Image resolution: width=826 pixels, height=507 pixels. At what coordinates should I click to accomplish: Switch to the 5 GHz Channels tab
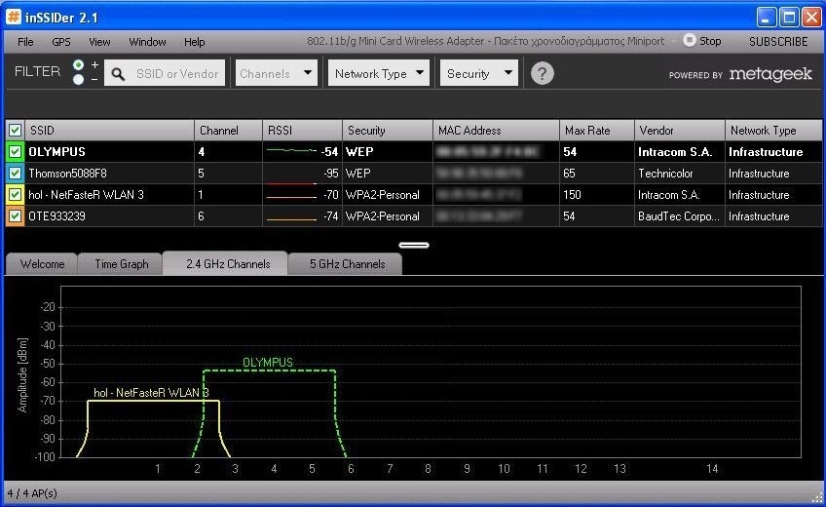pos(347,264)
